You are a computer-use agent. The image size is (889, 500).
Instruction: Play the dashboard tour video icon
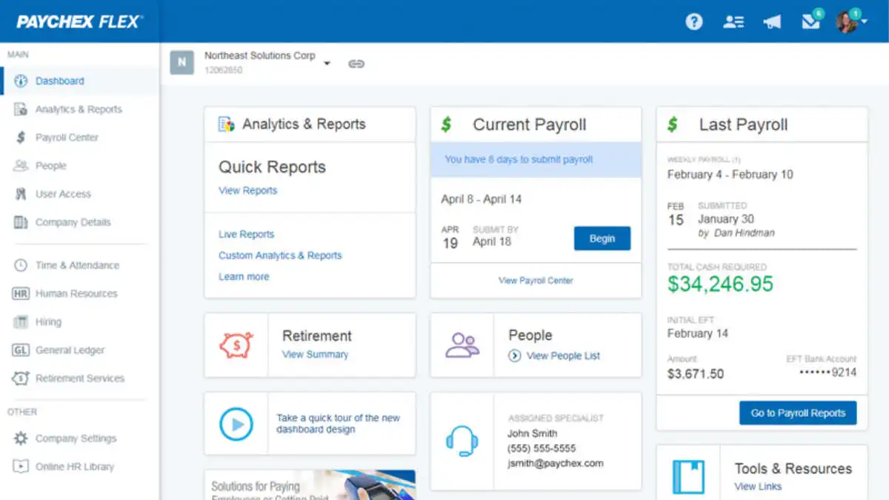[x=236, y=424]
